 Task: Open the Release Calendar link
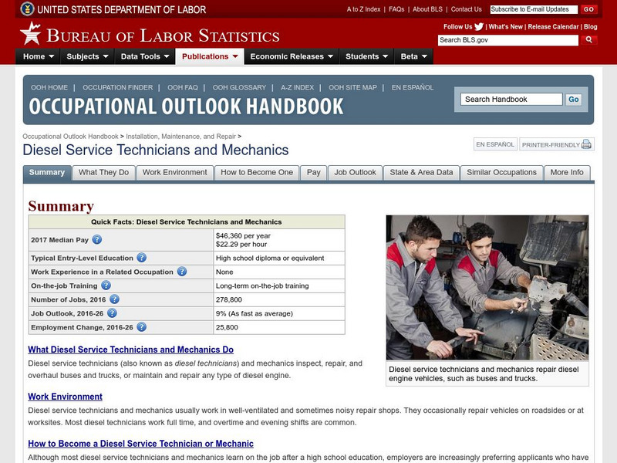pos(553,27)
